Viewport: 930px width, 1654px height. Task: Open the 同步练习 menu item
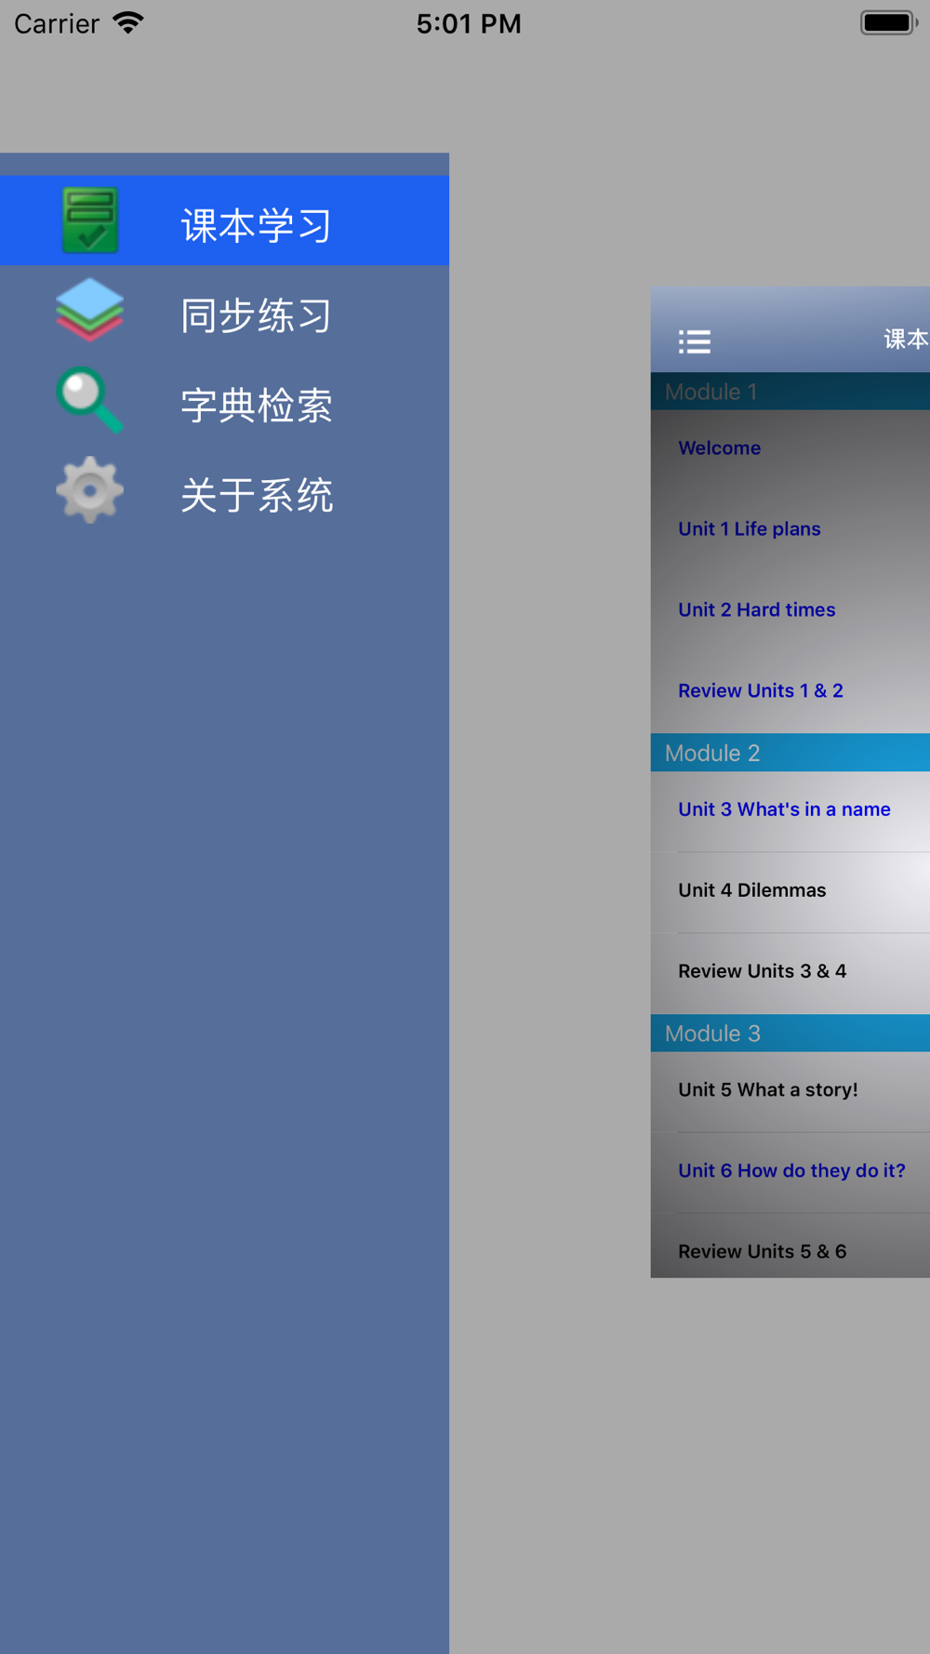[224, 311]
